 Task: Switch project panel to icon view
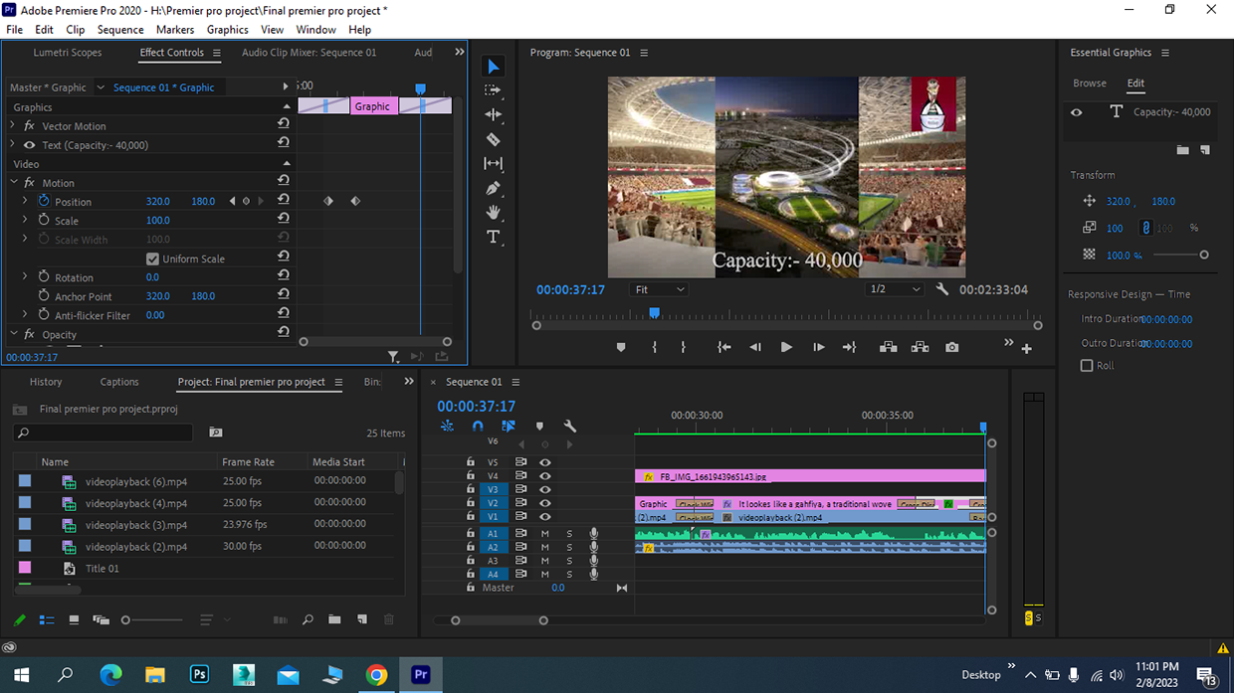74,619
